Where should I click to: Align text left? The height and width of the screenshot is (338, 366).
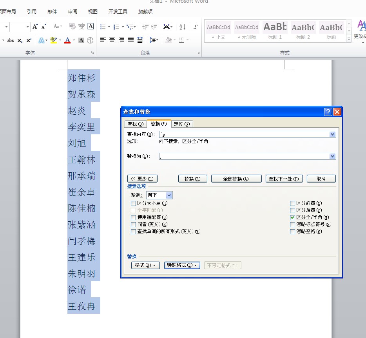tap(103, 40)
